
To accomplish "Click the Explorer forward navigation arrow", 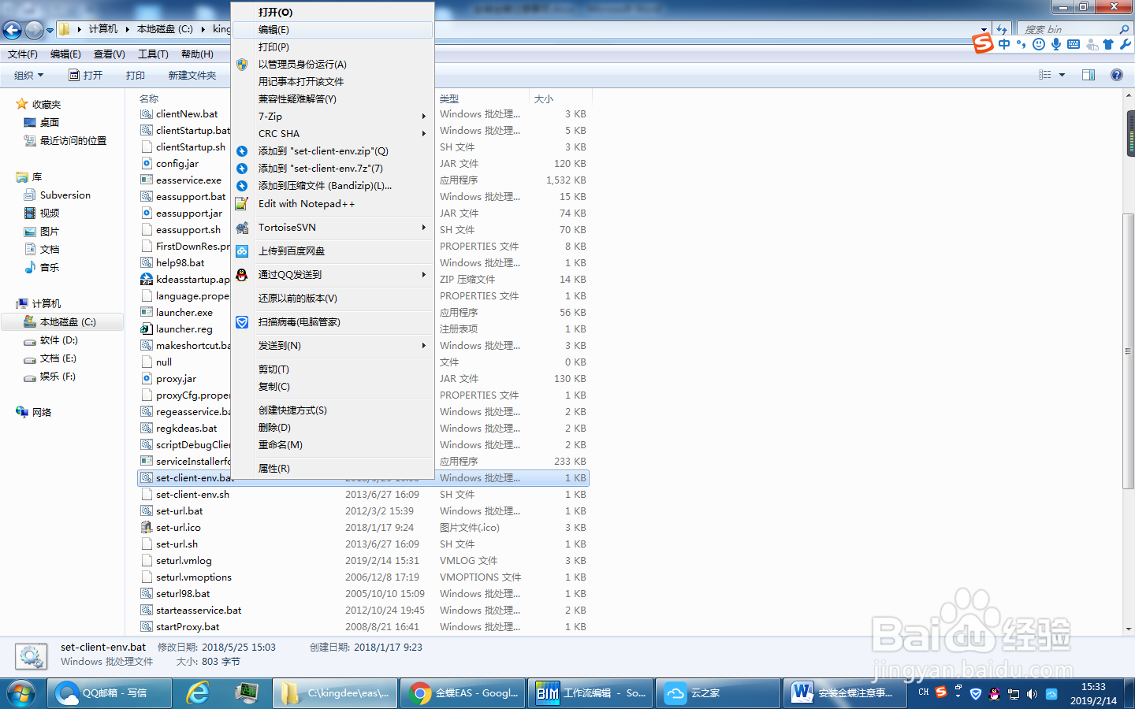I will point(34,30).
